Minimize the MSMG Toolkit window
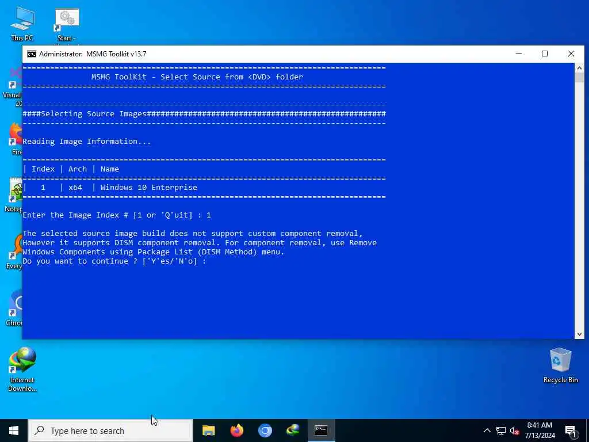This screenshot has width=589, height=442. pos(519,54)
